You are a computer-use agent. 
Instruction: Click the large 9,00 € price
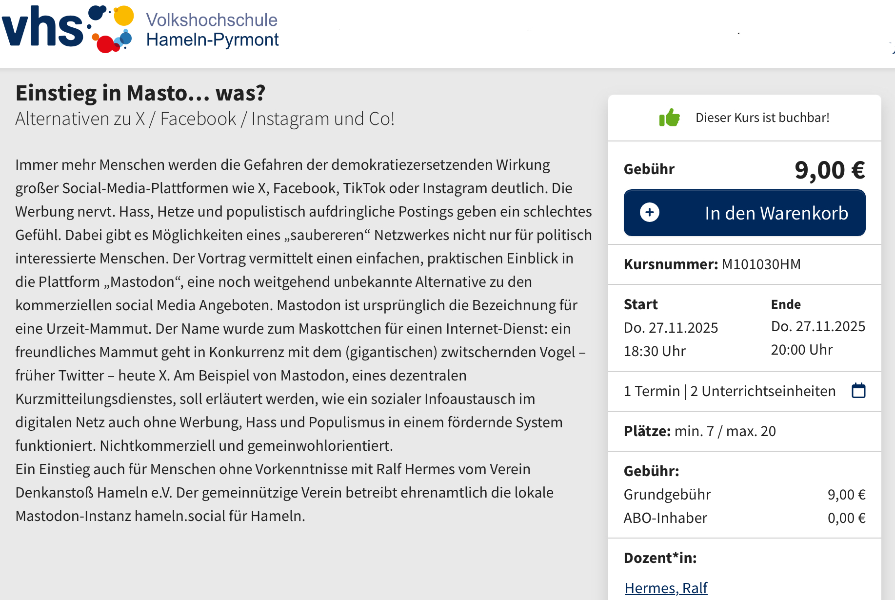click(830, 170)
